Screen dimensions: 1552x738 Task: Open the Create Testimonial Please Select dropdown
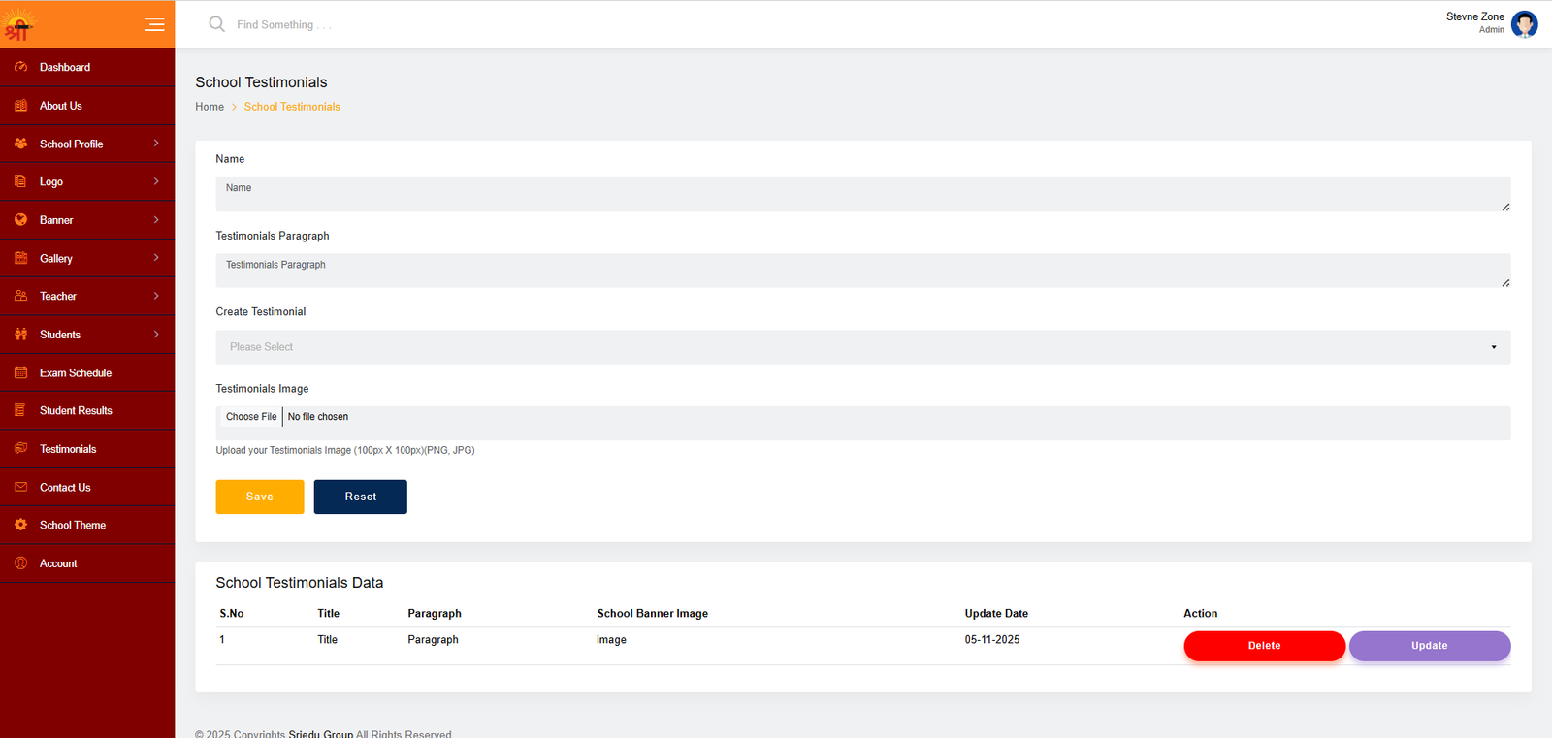863,347
